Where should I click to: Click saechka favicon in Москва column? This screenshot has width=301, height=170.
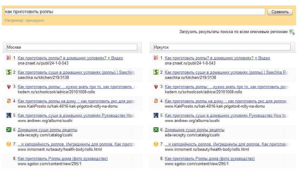9,72
